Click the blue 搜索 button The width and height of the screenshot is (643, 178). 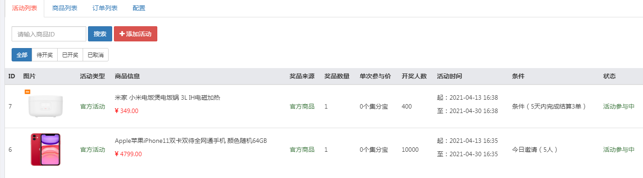pyautogui.click(x=100, y=34)
